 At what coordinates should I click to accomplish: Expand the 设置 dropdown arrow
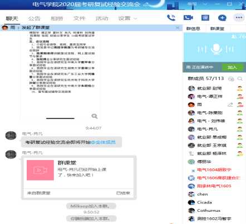click(x=135, y=18)
